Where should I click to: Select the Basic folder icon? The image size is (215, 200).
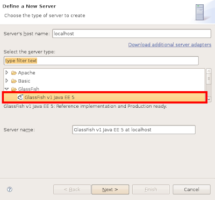point(14,81)
